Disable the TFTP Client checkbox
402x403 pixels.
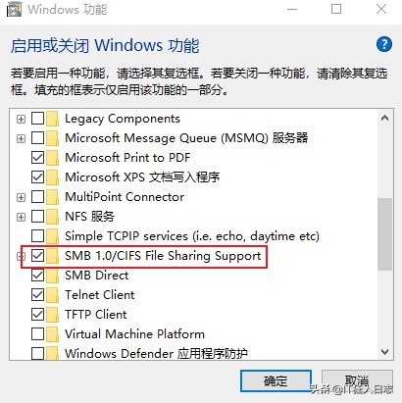37,315
